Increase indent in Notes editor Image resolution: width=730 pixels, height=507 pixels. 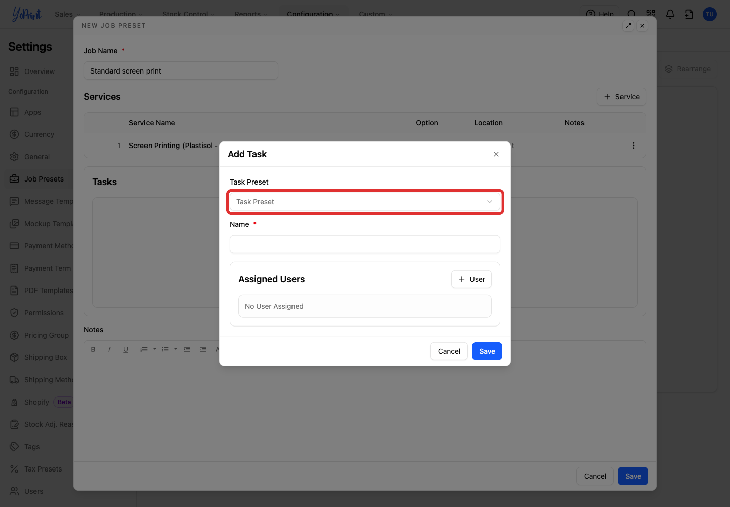[x=203, y=349]
